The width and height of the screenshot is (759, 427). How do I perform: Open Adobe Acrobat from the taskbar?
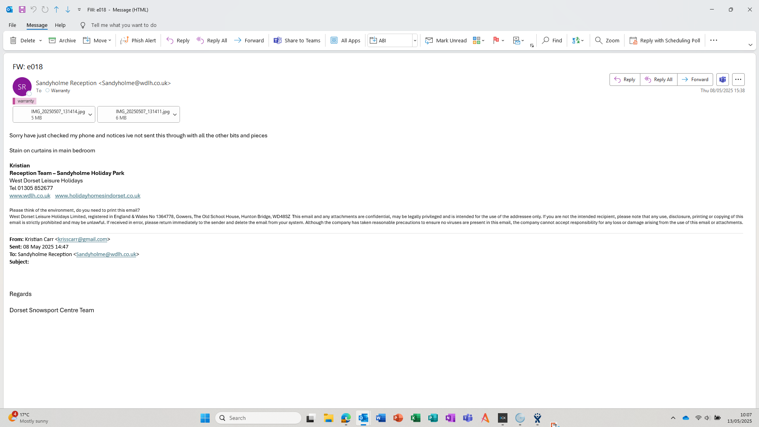pos(485,418)
